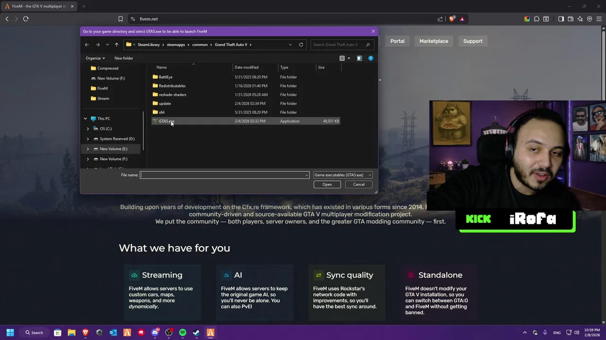
Task: Open recent locations dropdown arrow
Action: [x=107, y=44]
